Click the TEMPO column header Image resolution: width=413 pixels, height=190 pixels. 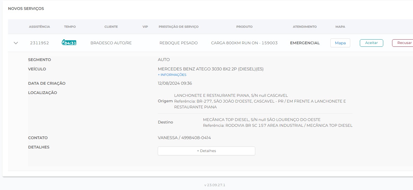coord(70,27)
